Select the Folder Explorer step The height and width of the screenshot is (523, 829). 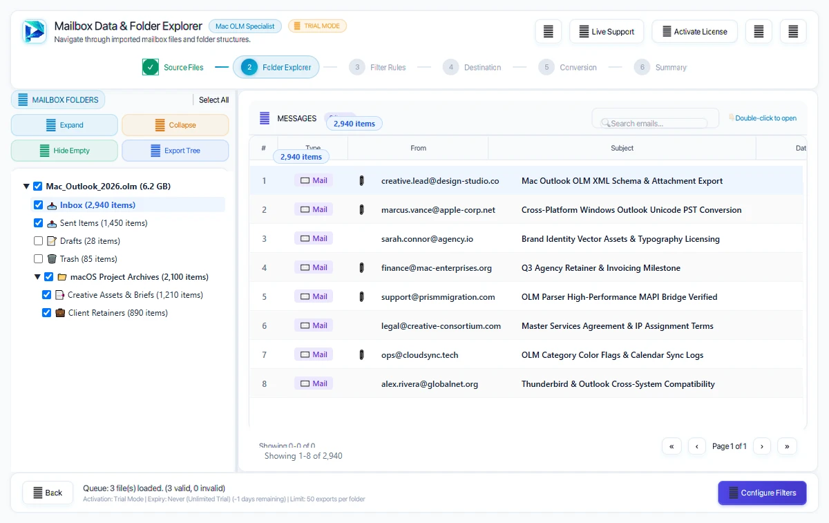276,67
